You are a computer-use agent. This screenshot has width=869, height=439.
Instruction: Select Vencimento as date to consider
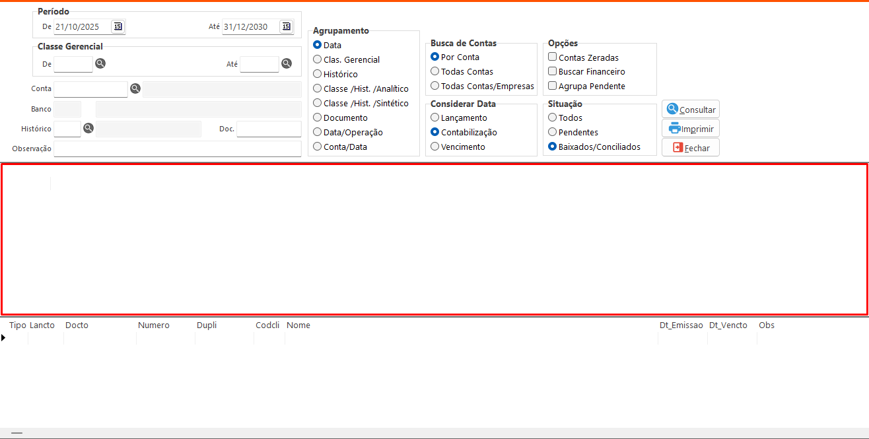(435, 147)
